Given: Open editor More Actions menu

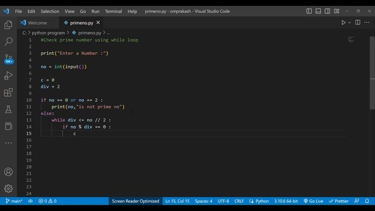Looking at the screenshot, I should pyautogui.click(x=367, y=22).
